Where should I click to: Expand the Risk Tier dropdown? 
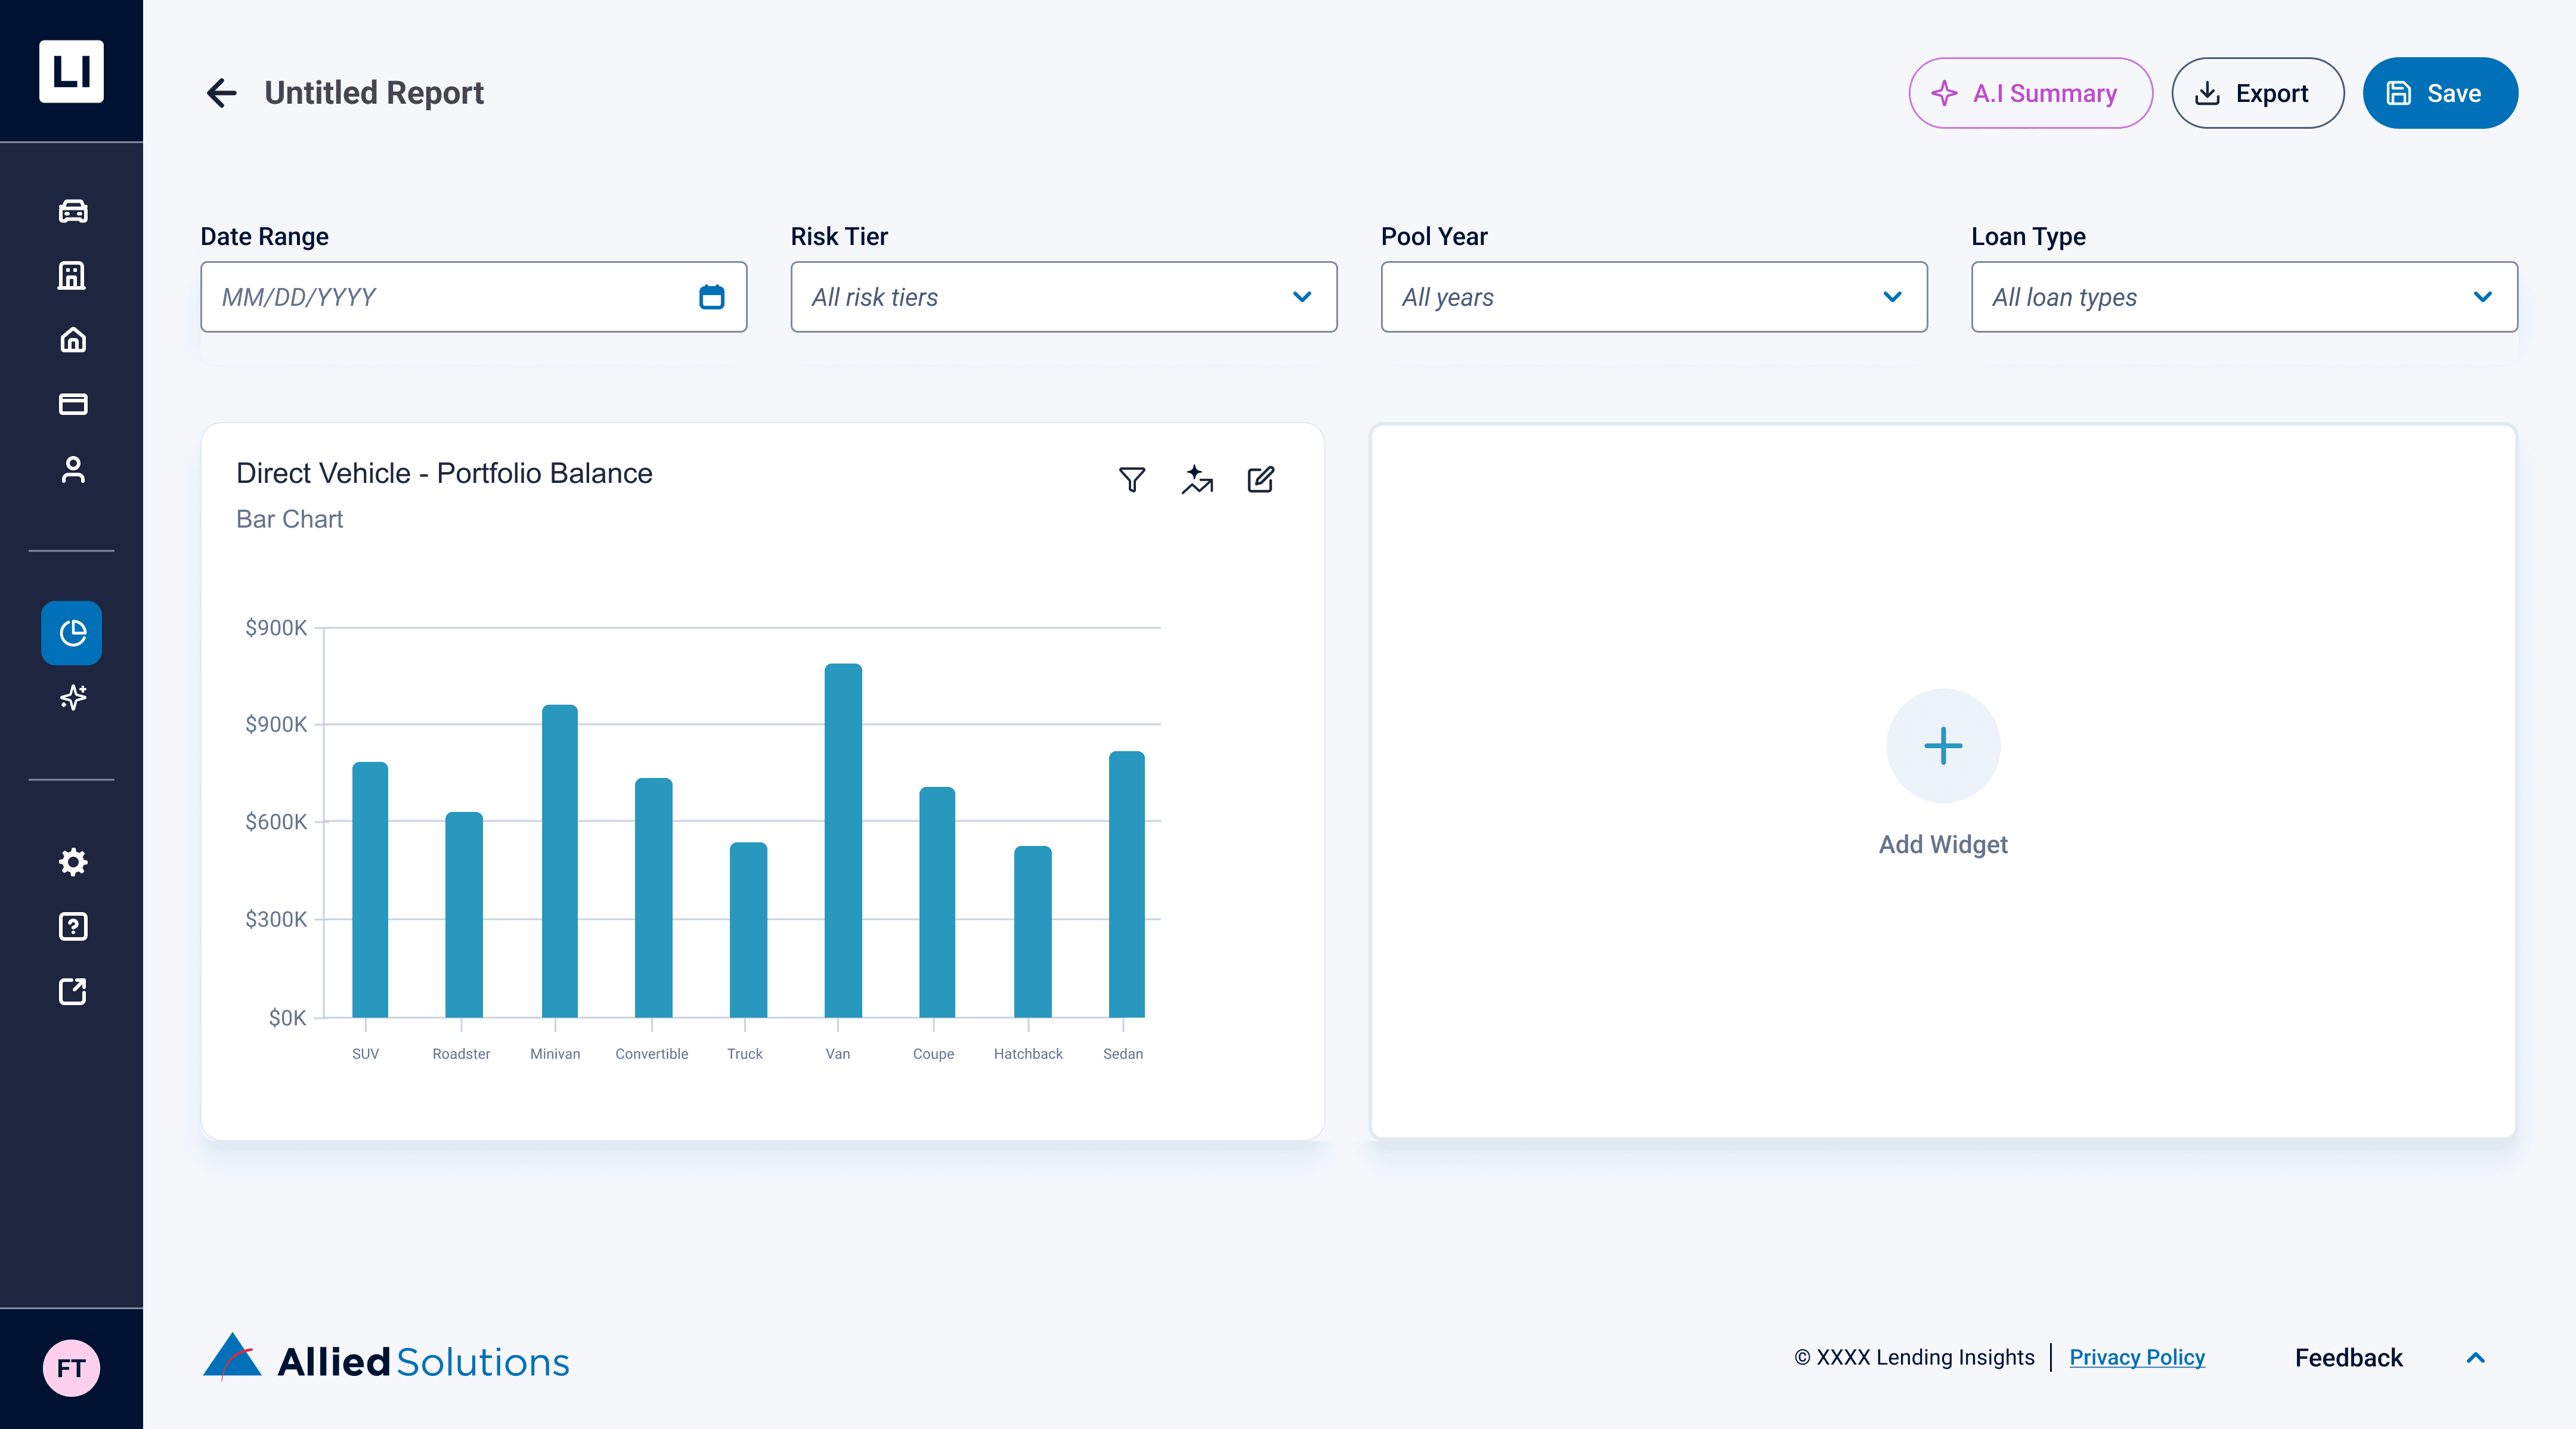click(1063, 297)
